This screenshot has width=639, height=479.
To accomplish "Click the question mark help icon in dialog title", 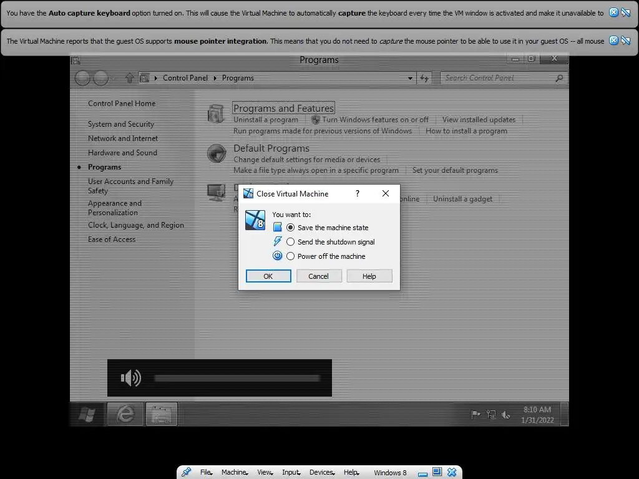I will pyautogui.click(x=358, y=193).
